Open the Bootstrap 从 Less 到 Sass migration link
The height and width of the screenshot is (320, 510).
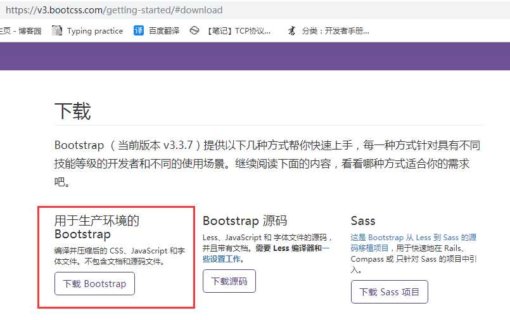tap(414, 243)
